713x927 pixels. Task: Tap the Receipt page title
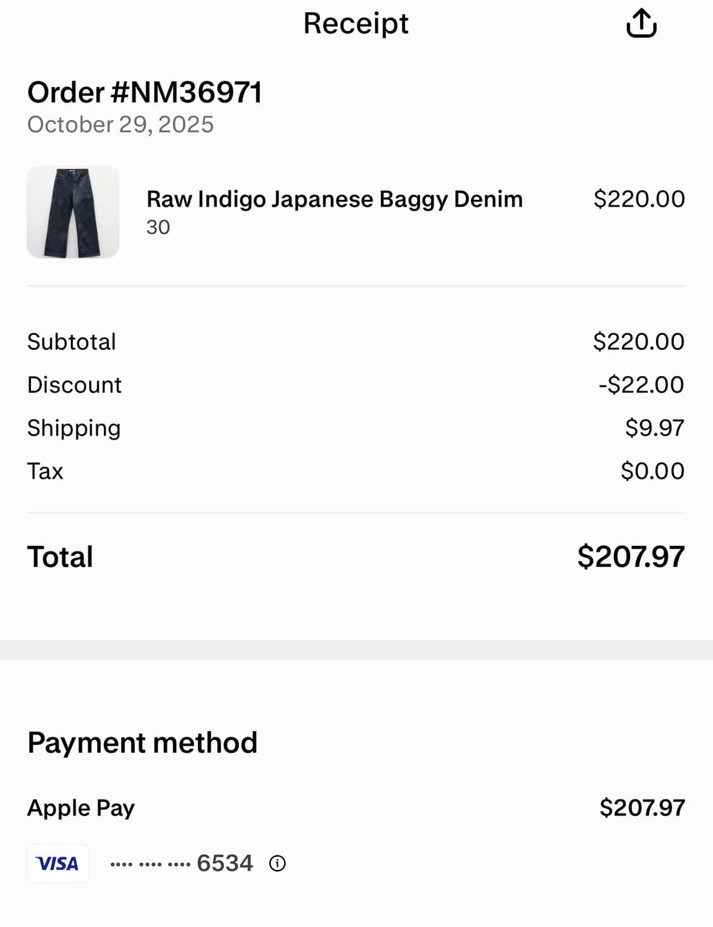point(356,23)
